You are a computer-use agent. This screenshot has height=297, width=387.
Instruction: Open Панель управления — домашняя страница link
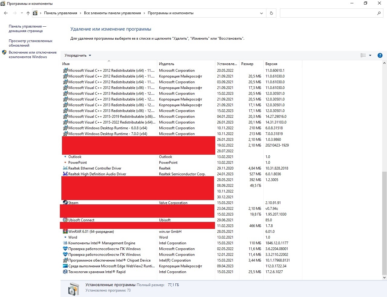tap(27, 28)
